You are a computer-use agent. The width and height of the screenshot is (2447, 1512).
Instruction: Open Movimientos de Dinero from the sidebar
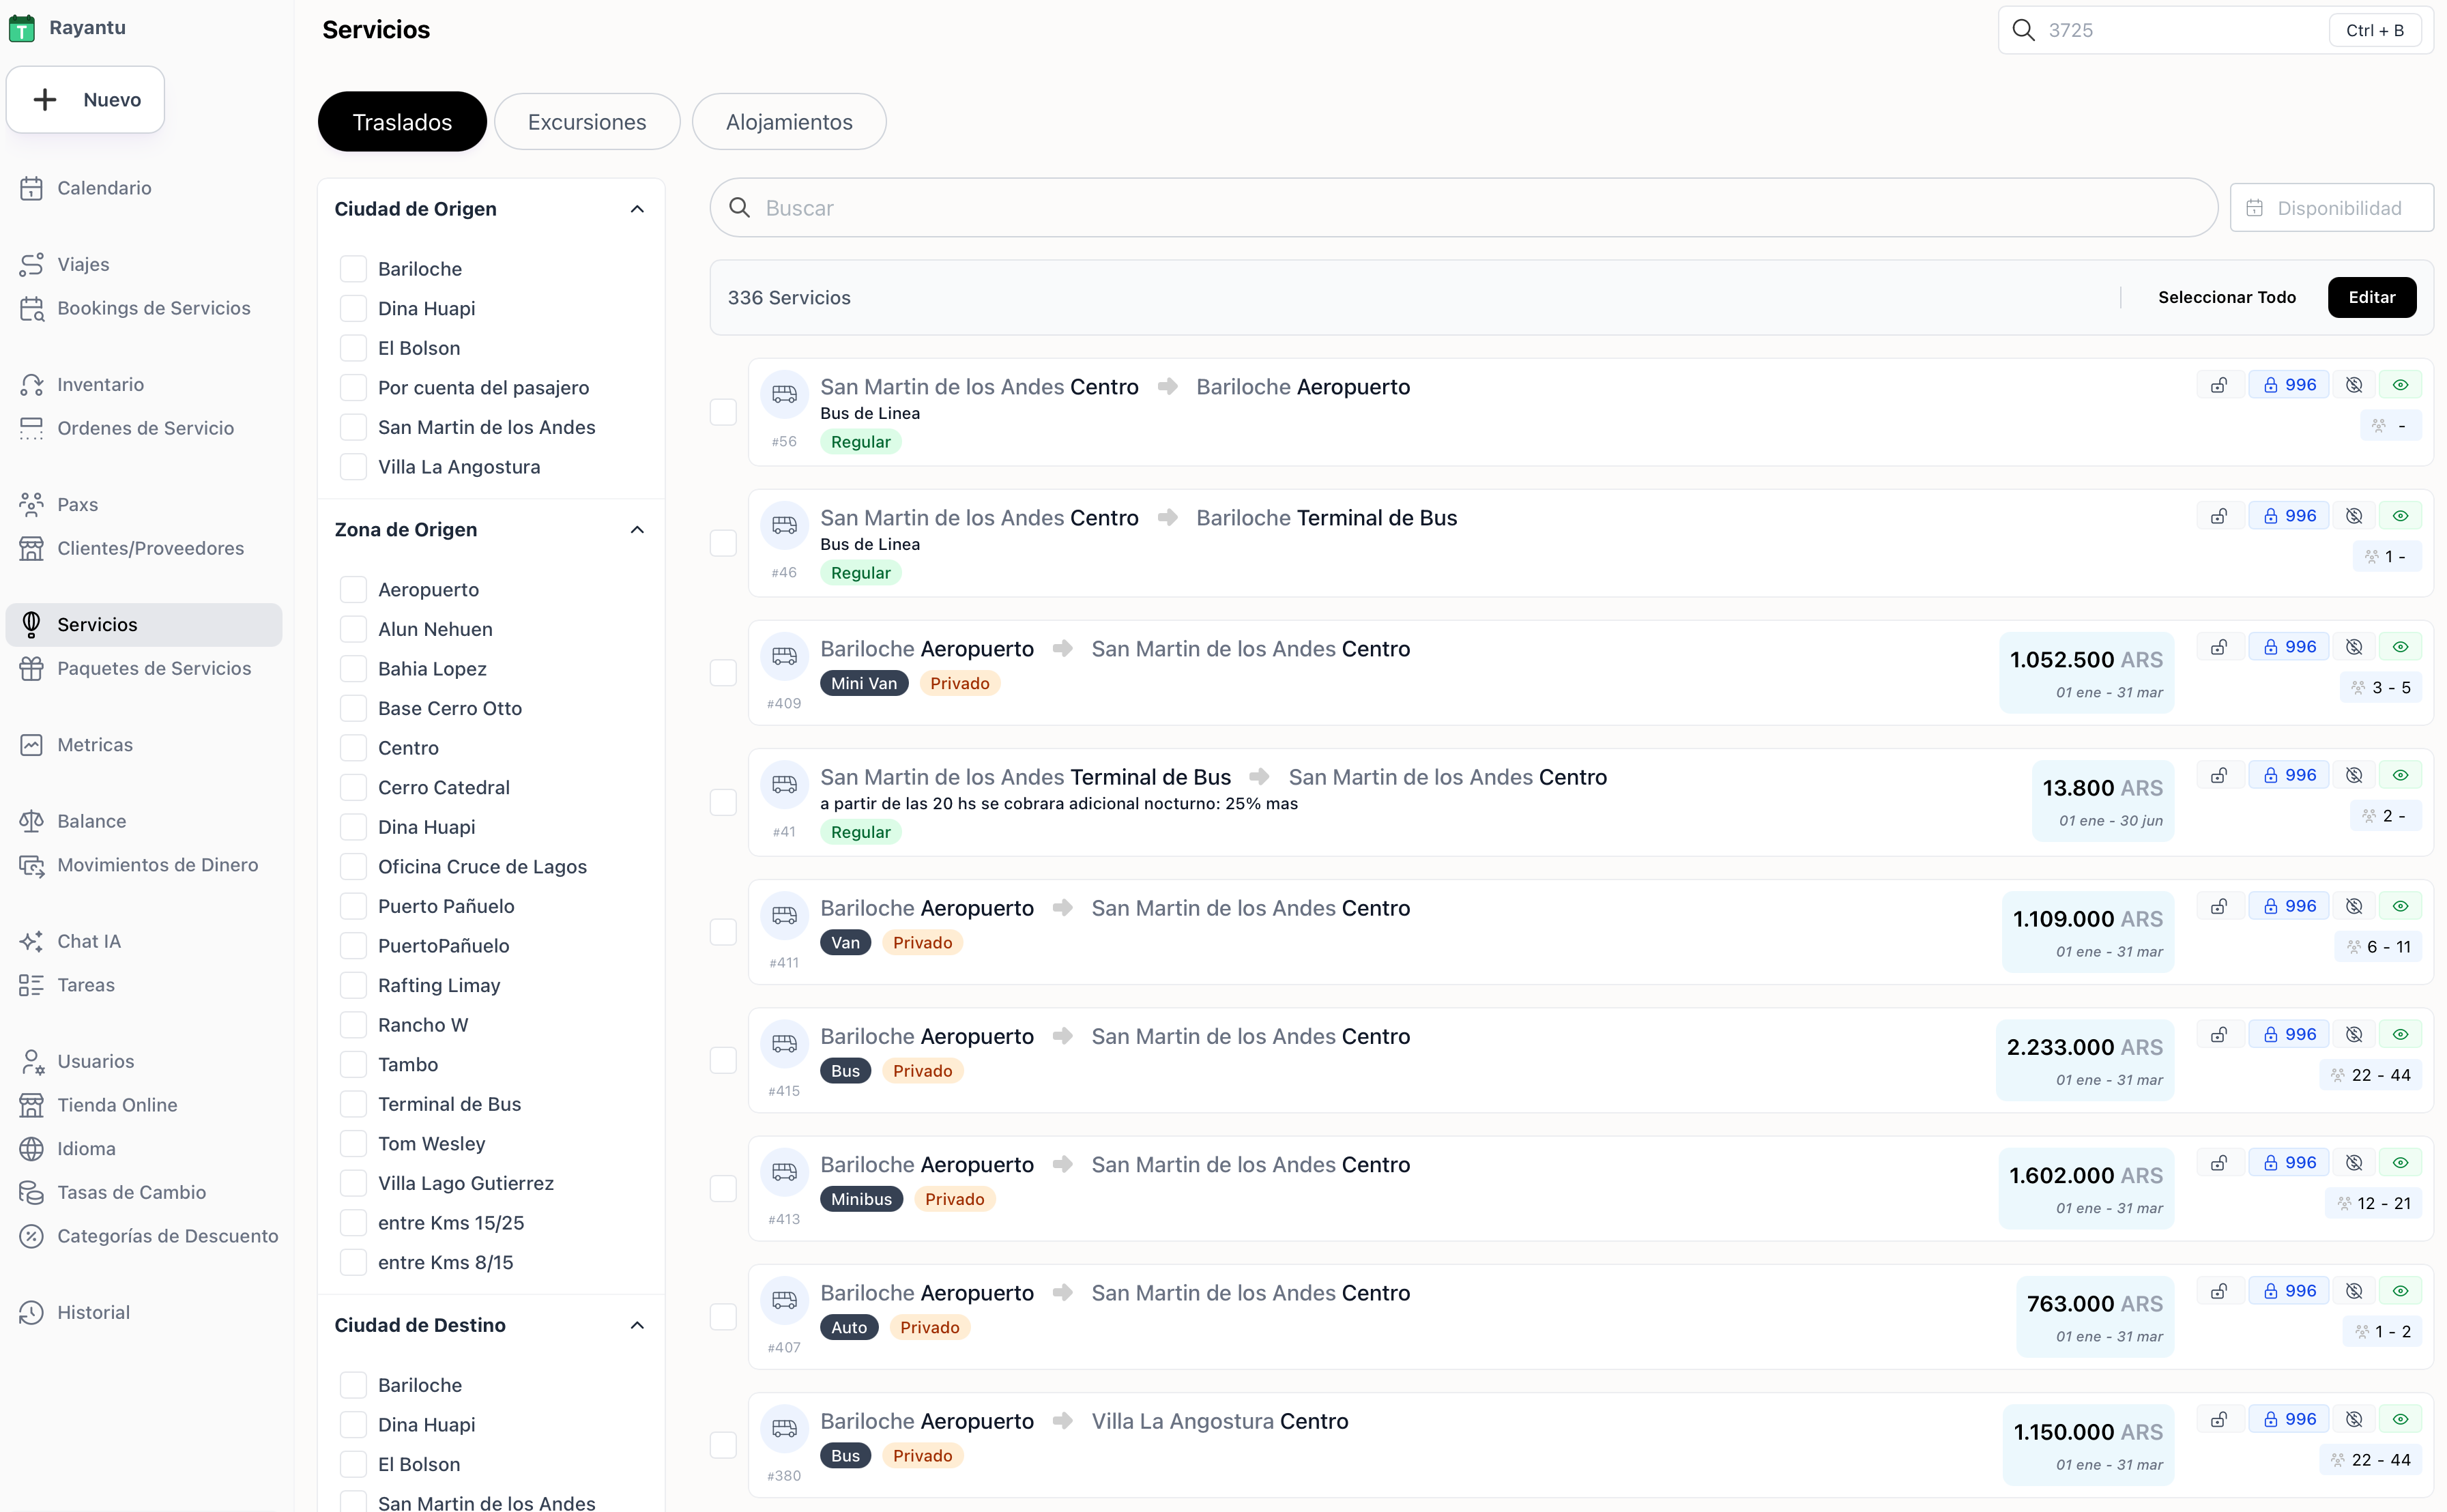157,864
